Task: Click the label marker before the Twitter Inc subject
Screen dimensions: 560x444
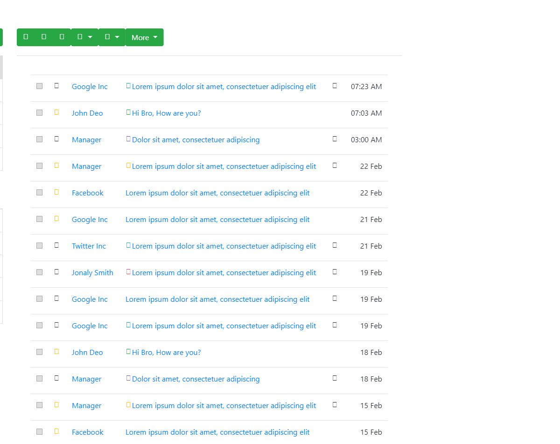Action: [x=128, y=245]
